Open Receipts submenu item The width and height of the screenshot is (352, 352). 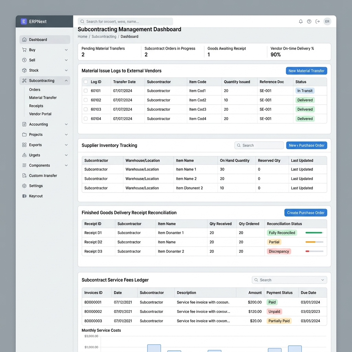point(36,106)
